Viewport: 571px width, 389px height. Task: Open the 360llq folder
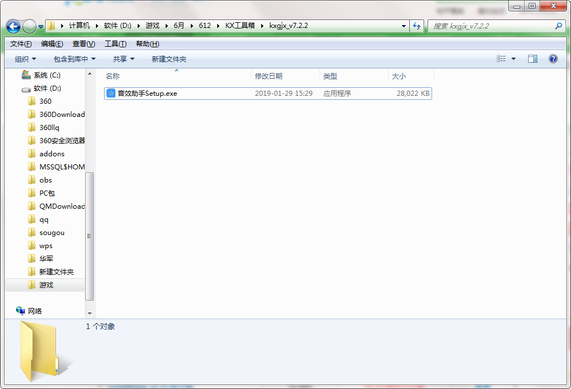pyautogui.click(x=49, y=128)
